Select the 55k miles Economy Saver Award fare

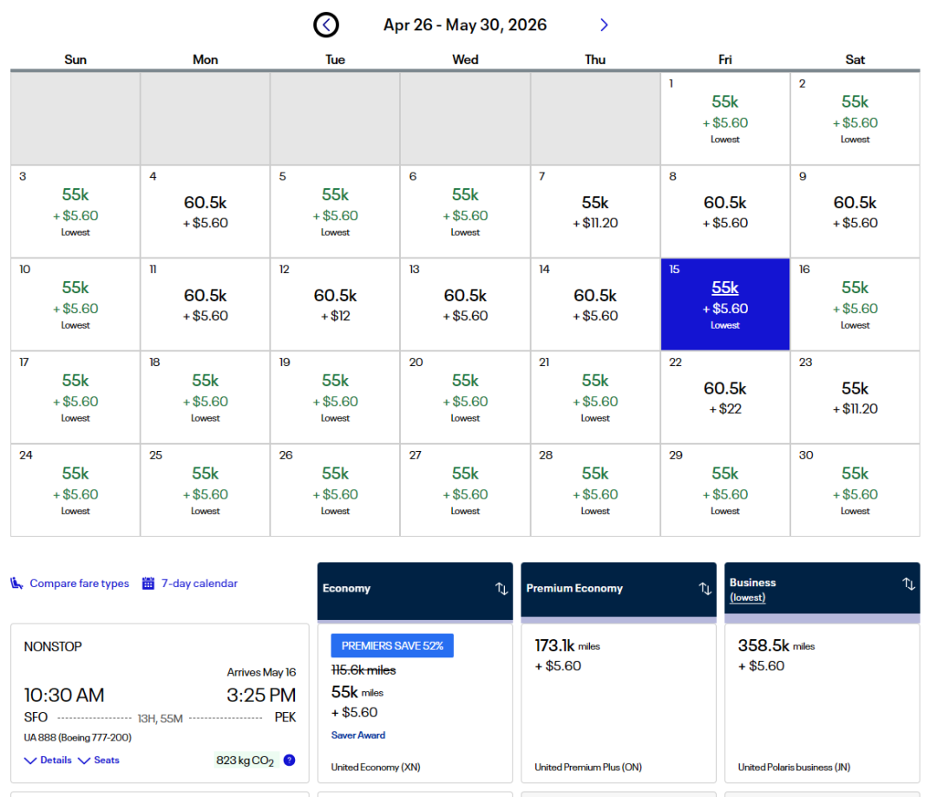[x=414, y=702]
